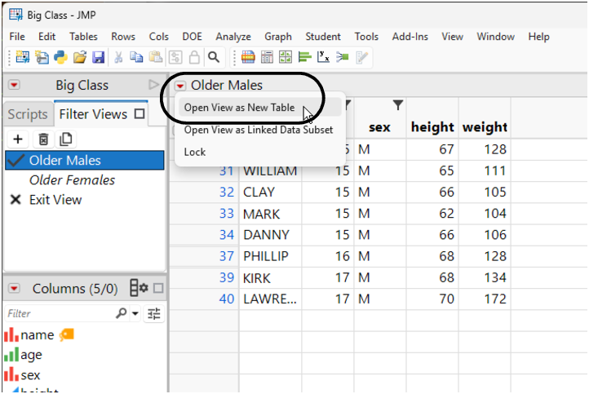Click the weight column header
This screenshot has width=589, height=394.
[485, 127]
